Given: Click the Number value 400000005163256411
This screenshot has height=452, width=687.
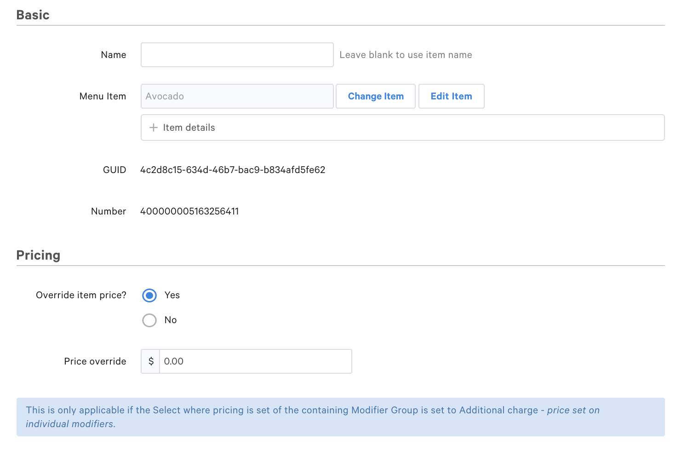Looking at the screenshot, I should (x=189, y=211).
